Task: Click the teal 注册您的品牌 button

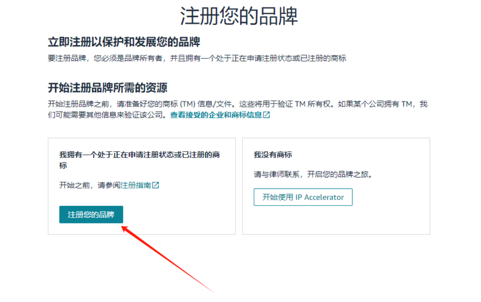Action: 91,215
